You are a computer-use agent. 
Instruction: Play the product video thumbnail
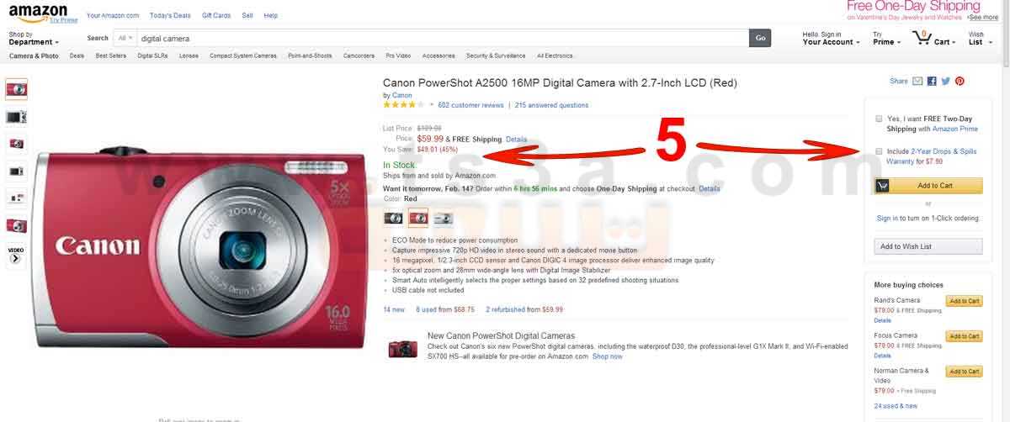click(16, 255)
